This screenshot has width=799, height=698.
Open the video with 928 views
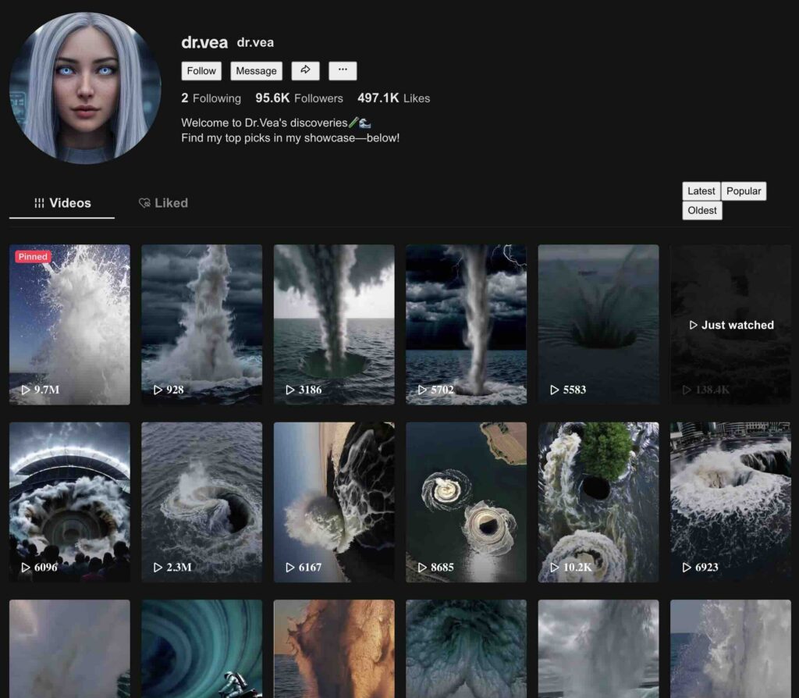pos(201,324)
